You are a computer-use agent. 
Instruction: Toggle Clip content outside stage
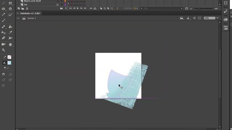(x=199, y=18)
